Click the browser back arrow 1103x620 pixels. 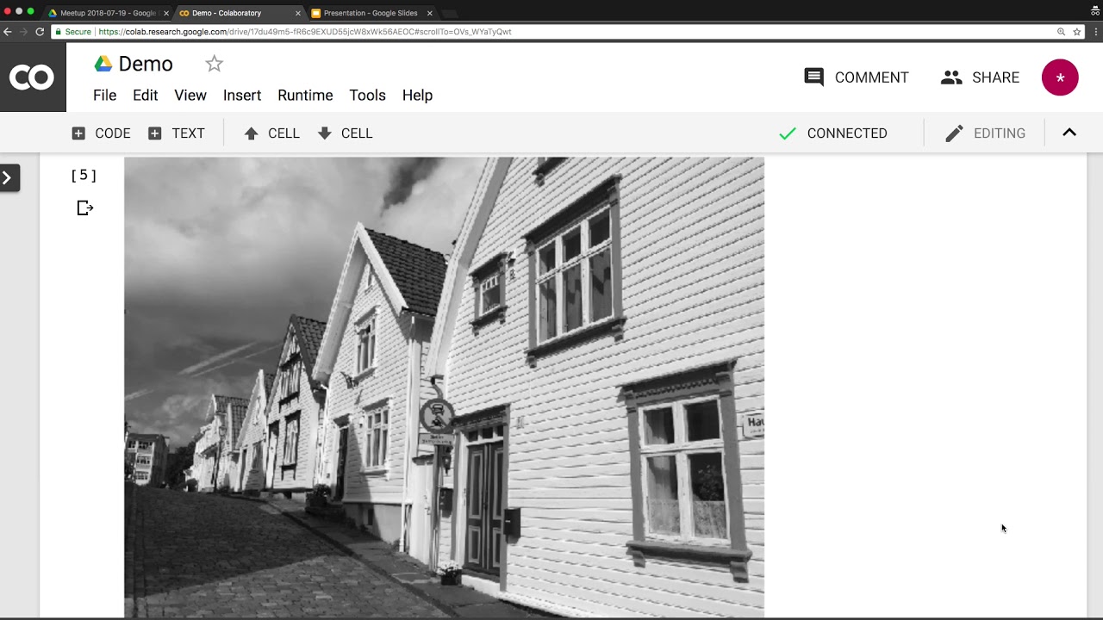click(8, 32)
